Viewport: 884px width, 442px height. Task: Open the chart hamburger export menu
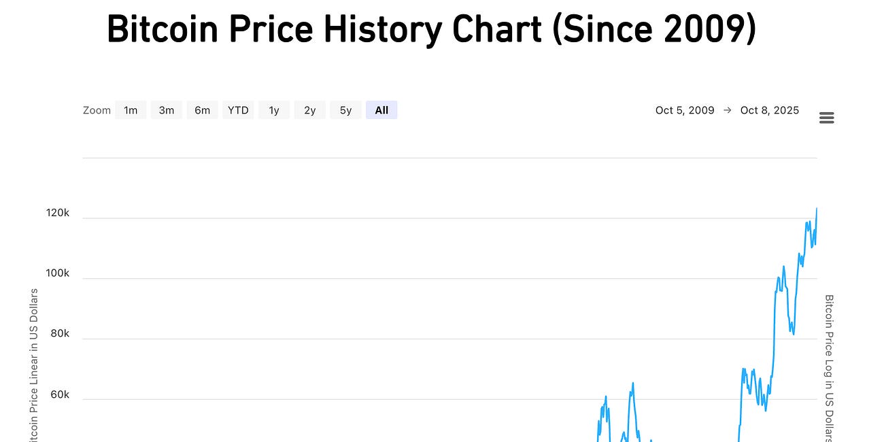pyautogui.click(x=826, y=118)
